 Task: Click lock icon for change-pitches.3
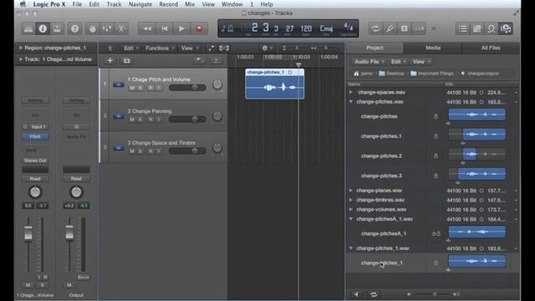436,176
